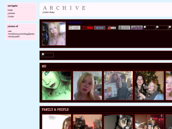
Task: Open the cat on shelf photo
Action: [x=87, y=122]
